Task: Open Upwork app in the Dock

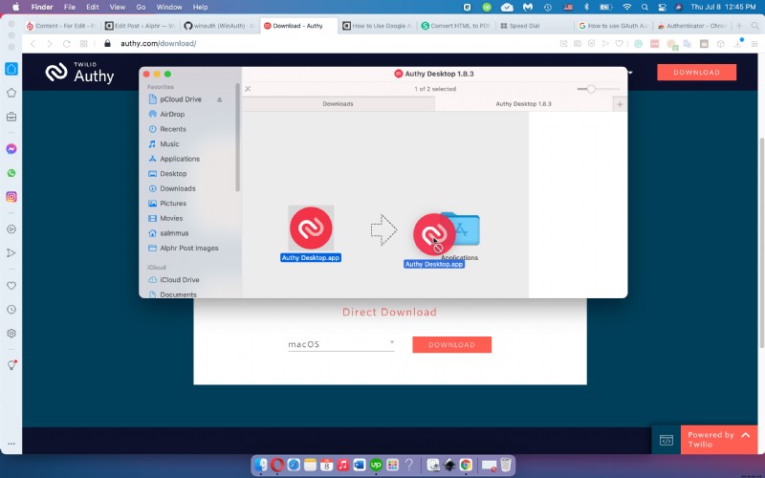Action: pyautogui.click(x=376, y=465)
